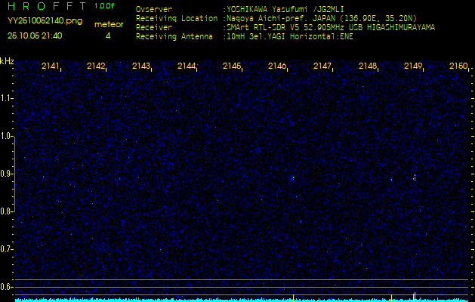Click the 1.0 frequency axis label
475x302 pixels.
pyautogui.click(x=7, y=136)
